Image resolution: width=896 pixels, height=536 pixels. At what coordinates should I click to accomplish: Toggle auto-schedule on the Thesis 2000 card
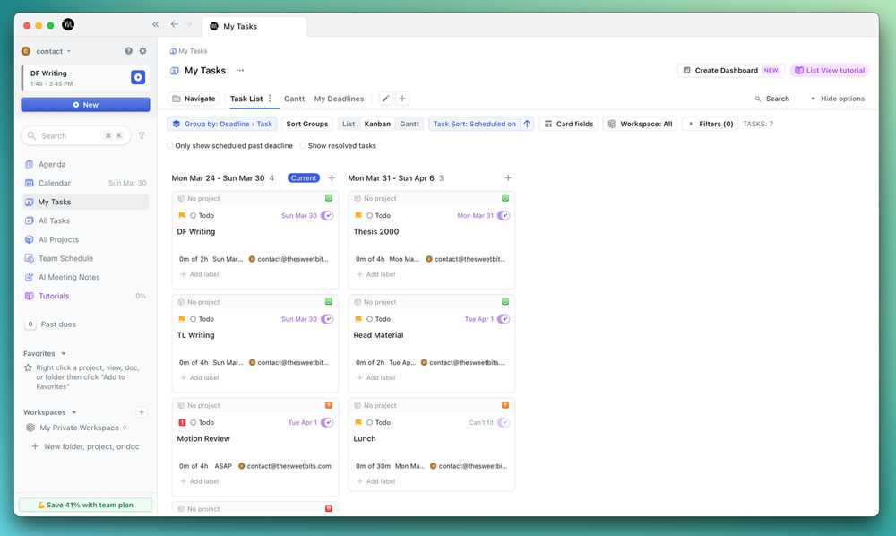coord(504,215)
